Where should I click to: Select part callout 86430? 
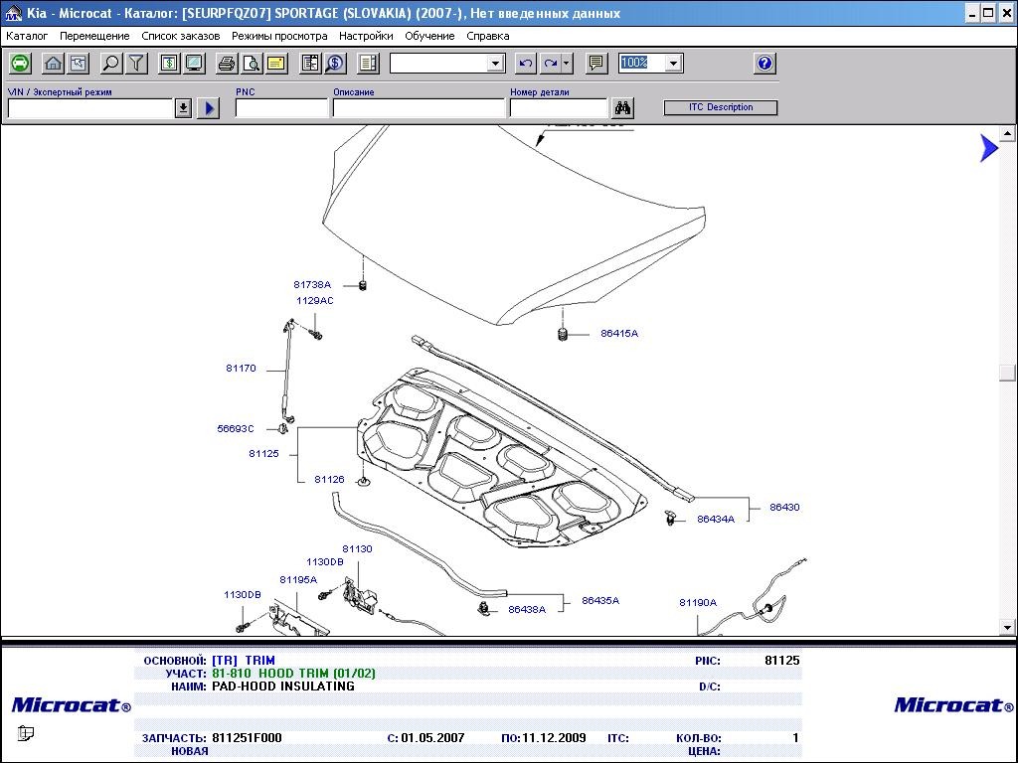click(785, 508)
